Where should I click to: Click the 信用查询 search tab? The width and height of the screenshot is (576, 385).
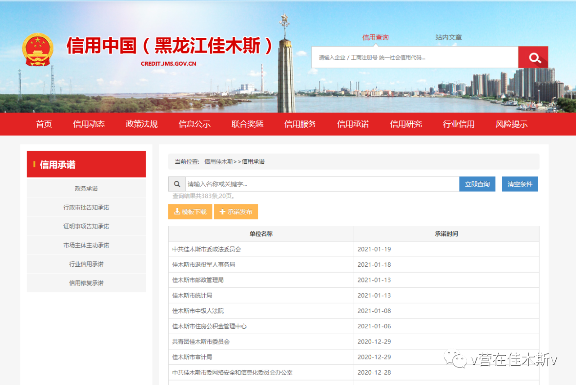[375, 37]
